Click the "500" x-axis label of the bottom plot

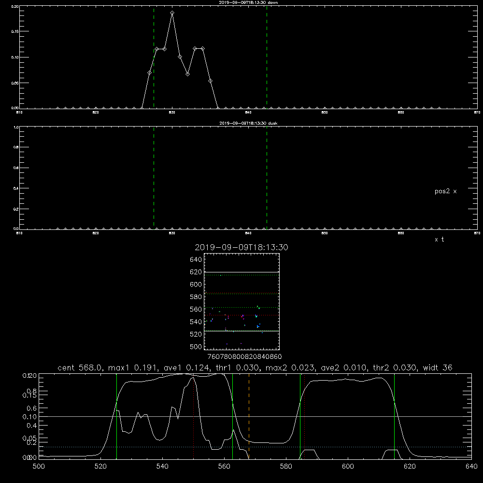pos(39,467)
